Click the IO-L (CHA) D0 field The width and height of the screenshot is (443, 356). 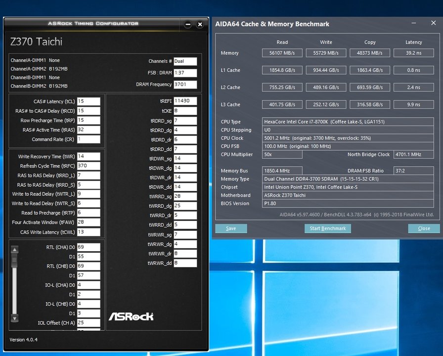click(89, 285)
